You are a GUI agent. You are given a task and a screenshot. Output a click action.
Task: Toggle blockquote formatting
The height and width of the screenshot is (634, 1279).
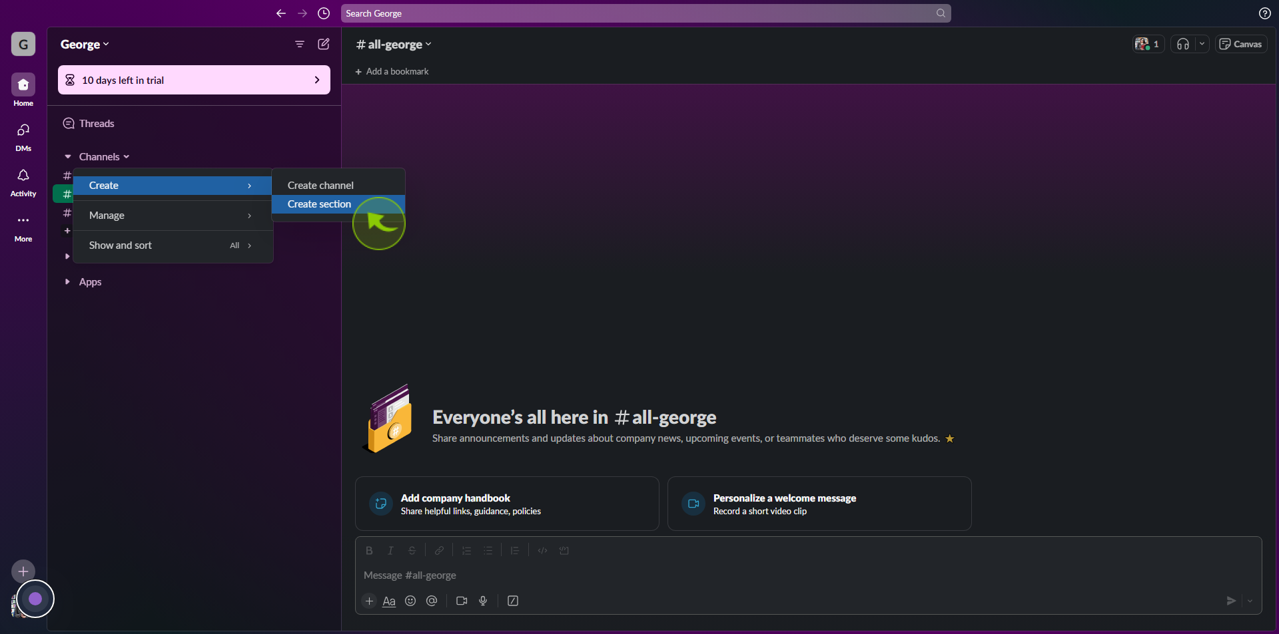[x=515, y=551]
